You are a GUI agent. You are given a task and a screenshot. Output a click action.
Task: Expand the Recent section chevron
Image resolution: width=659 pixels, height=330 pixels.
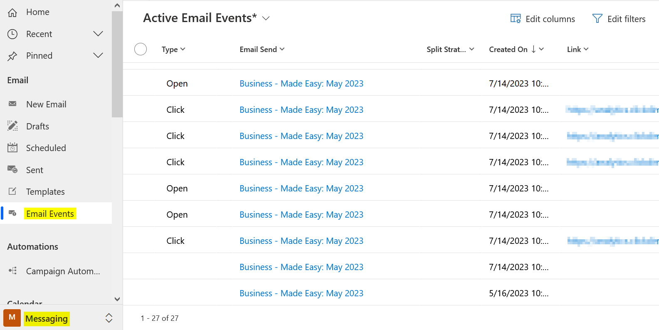98,34
